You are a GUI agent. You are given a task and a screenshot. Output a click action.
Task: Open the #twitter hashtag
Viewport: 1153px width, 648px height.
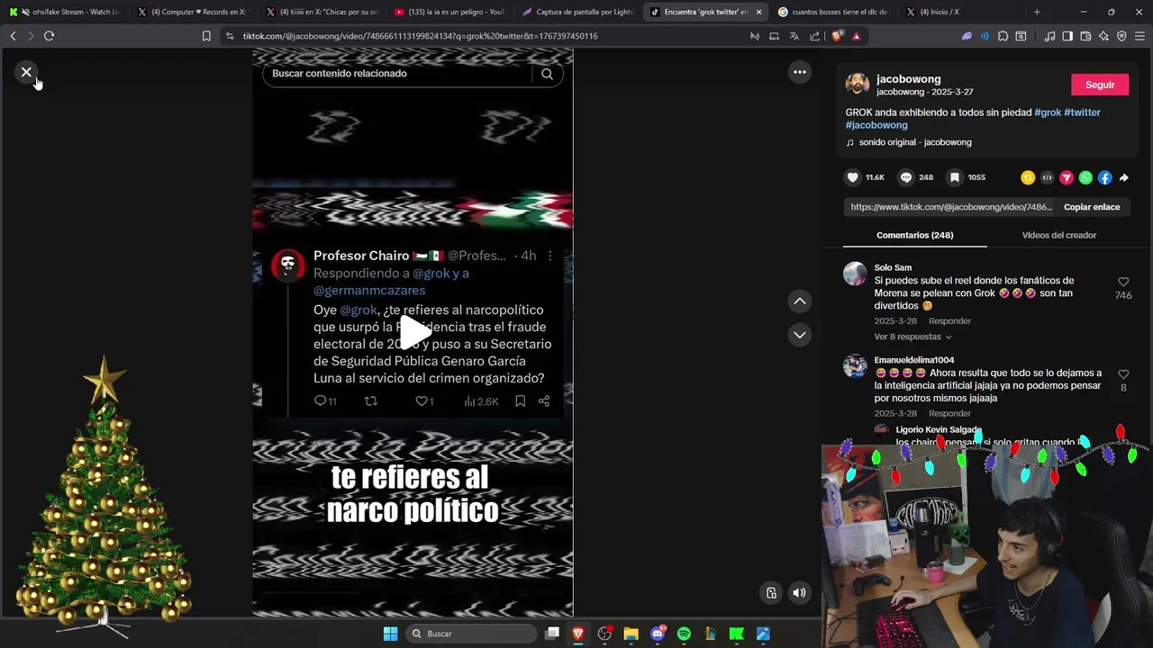(1082, 112)
